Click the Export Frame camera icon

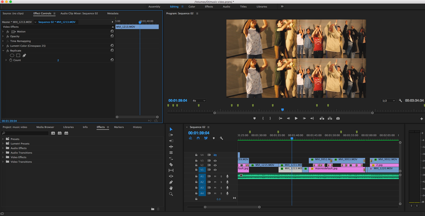tap(338, 118)
